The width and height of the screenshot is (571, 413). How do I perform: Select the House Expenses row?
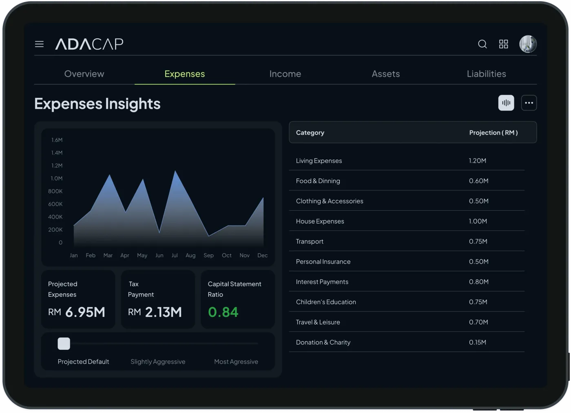[x=407, y=221]
